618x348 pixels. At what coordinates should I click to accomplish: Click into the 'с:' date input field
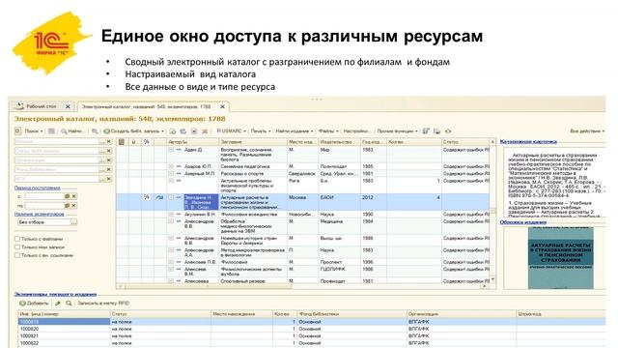pyautogui.click(x=44, y=196)
